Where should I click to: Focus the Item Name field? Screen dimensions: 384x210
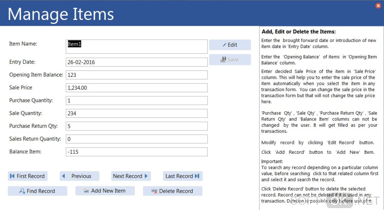click(x=137, y=46)
